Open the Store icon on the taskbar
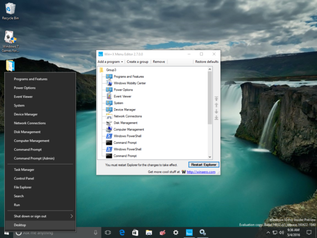Image resolution: width=317 pixels, height=238 pixels. click(x=135, y=233)
